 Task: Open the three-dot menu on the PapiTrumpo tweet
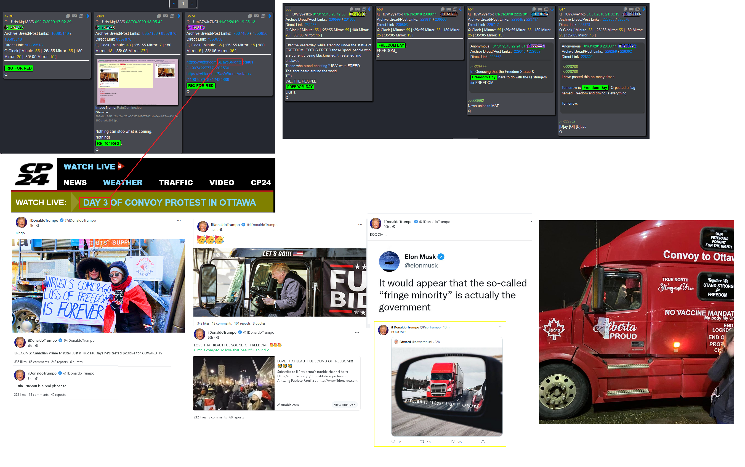[501, 327]
